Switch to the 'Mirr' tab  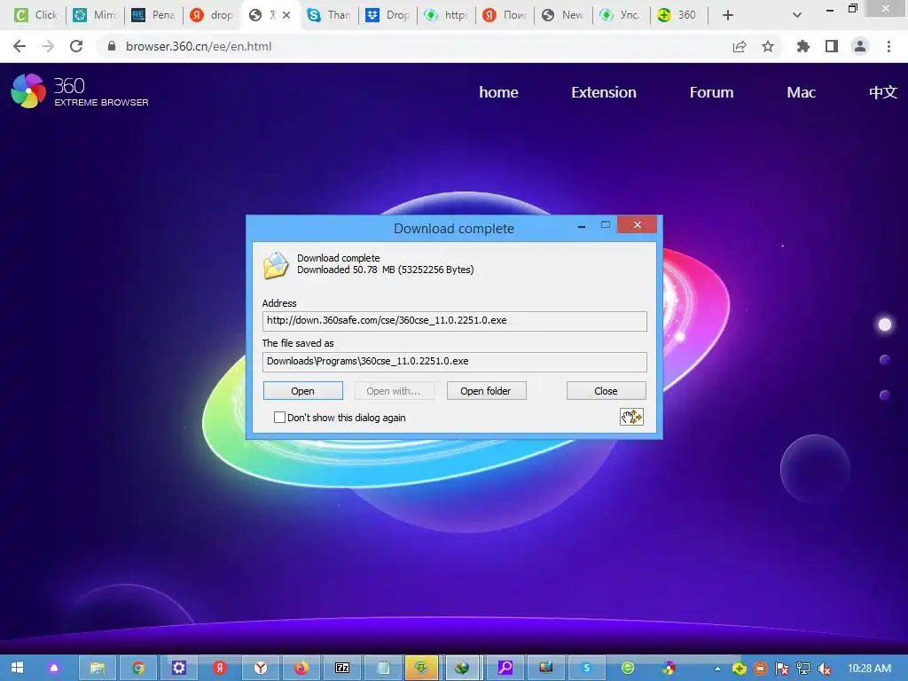(x=95, y=15)
